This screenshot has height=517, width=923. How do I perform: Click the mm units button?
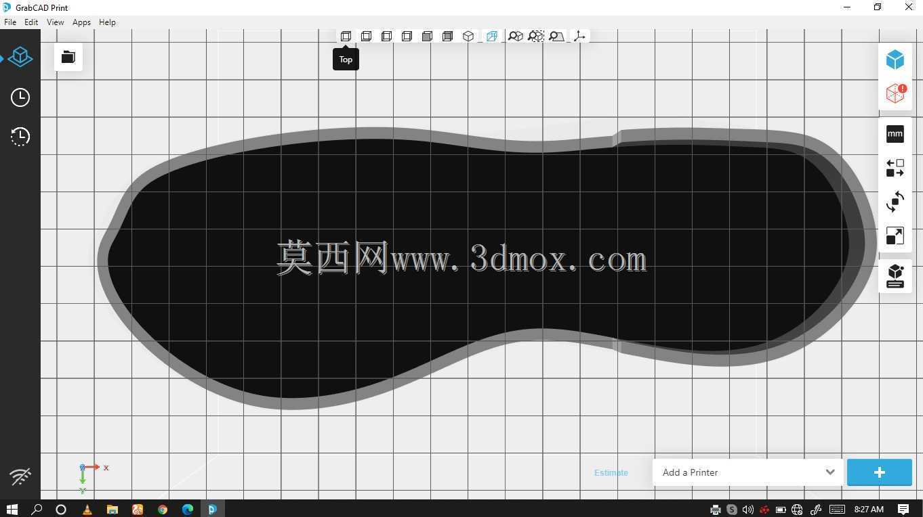click(x=895, y=134)
